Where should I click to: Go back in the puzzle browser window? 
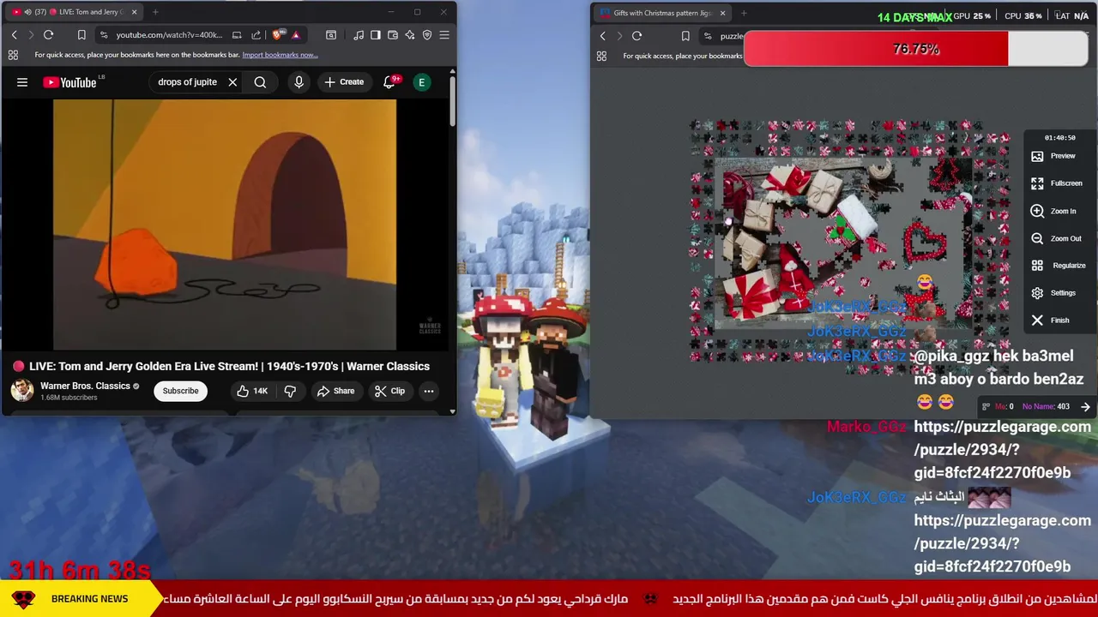click(x=602, y=36)
